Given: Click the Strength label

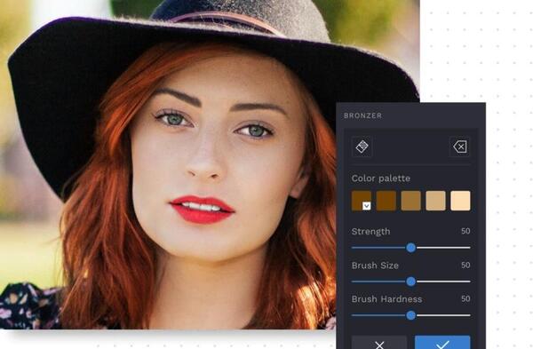Looking at the screenshot, I should pyautogui.click(x=370, y=232).
